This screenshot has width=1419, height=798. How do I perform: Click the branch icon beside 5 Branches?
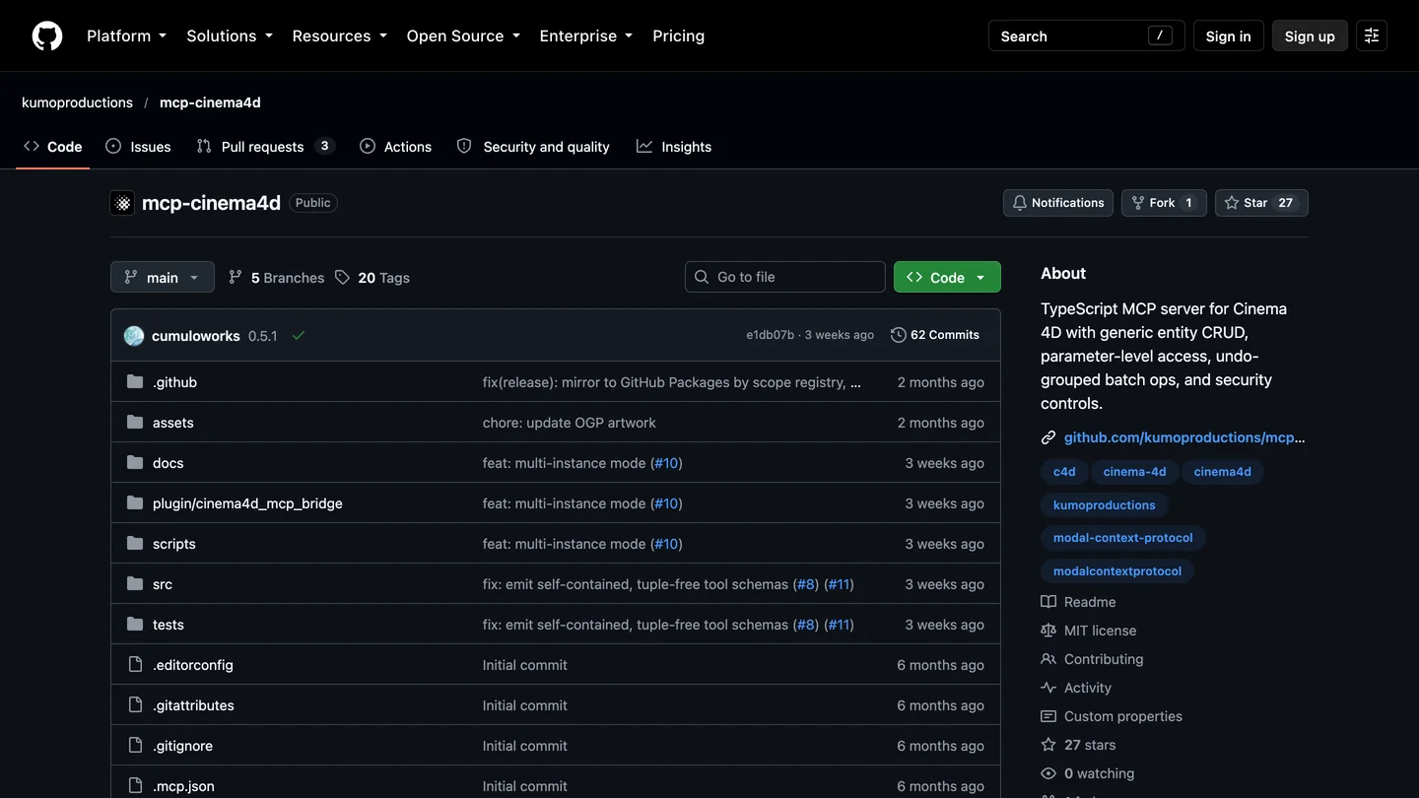(x=235, y=278)
